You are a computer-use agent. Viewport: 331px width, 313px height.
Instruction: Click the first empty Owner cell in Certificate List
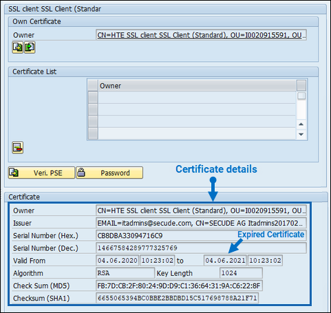point(197,98)
